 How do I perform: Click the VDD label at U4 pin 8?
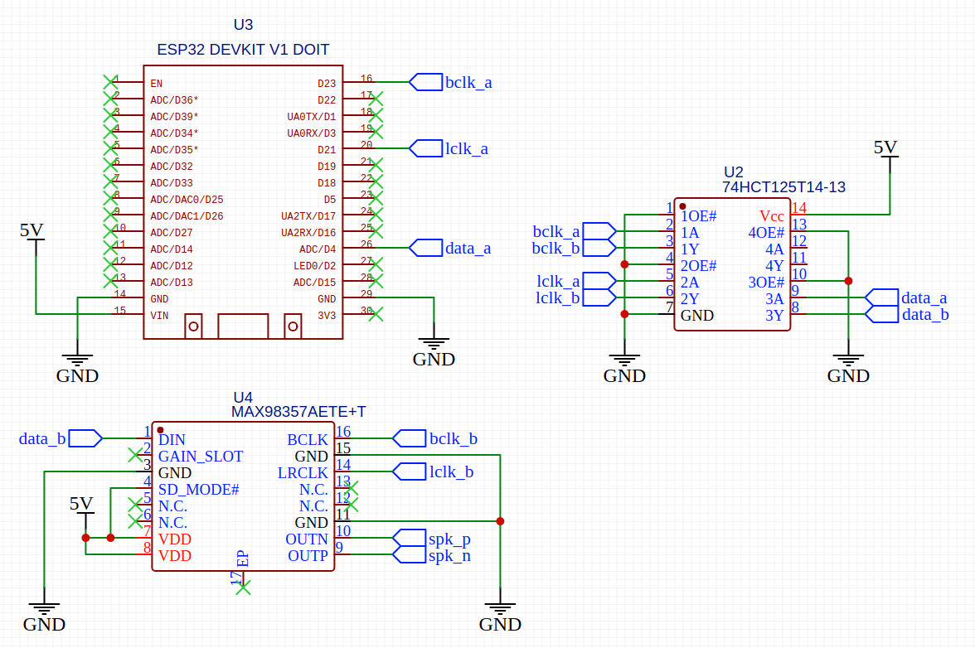(x=175, y=556)
